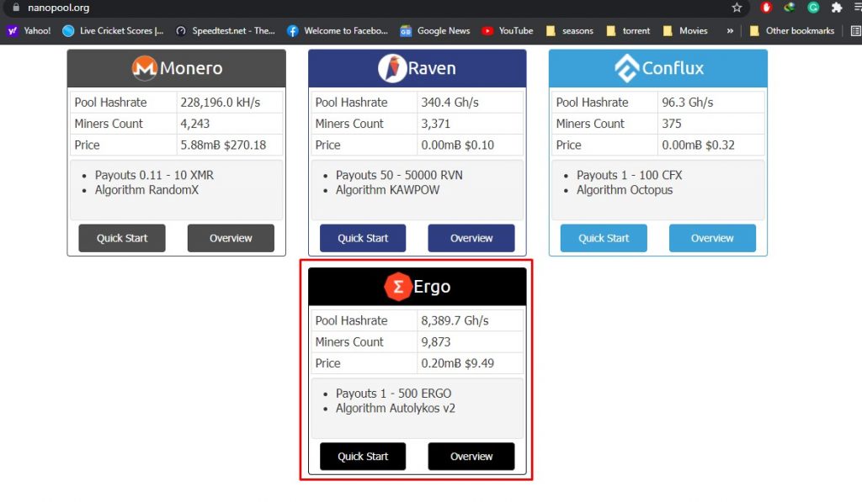This screenshot has width=862, height=502.
Task: Click 'Algorithm RandomX' text
Action: click(146, 190)
